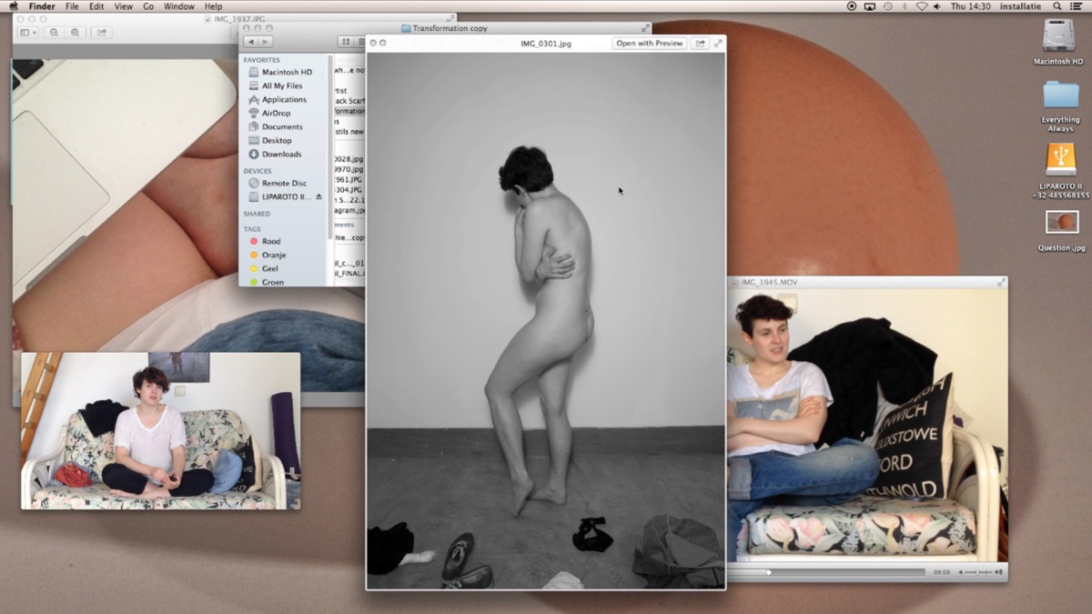
Task: Open the sidebar view dropdown in Preview
Action: coord(28,33)
